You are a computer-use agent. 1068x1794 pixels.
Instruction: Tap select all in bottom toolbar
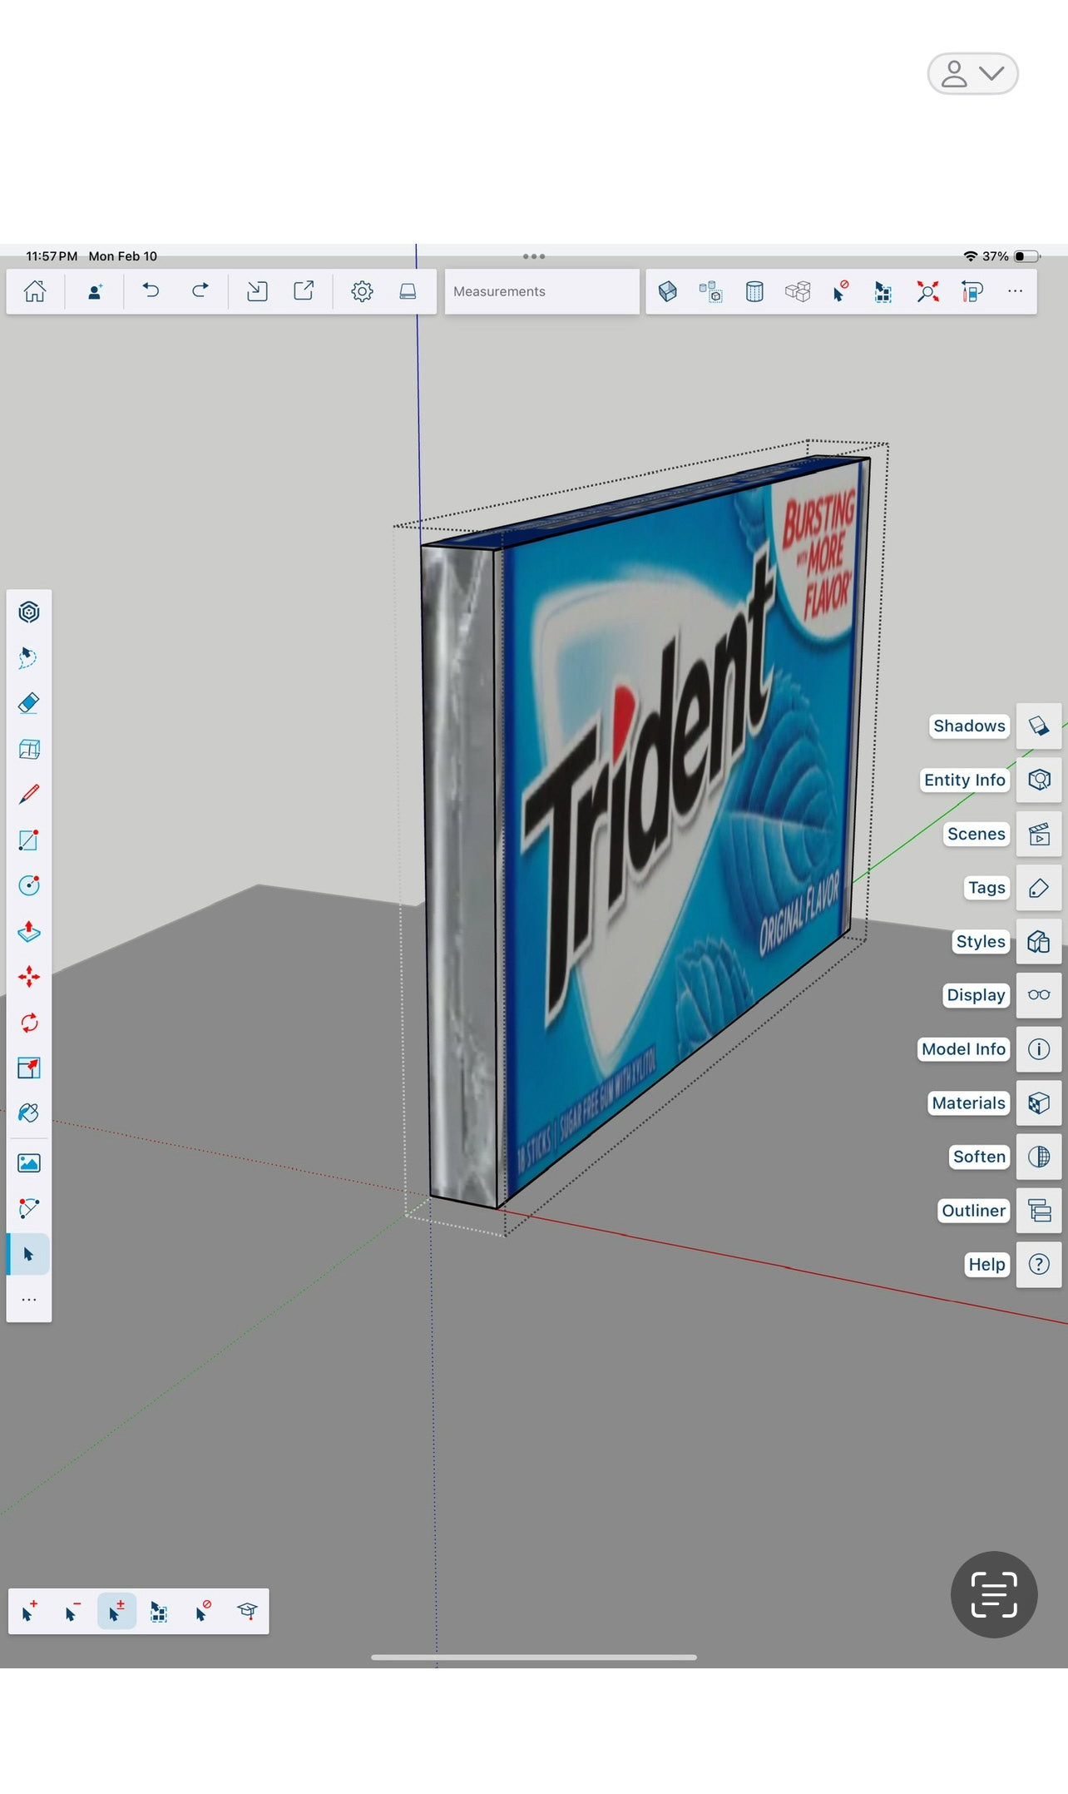[x=159, y=1611]
